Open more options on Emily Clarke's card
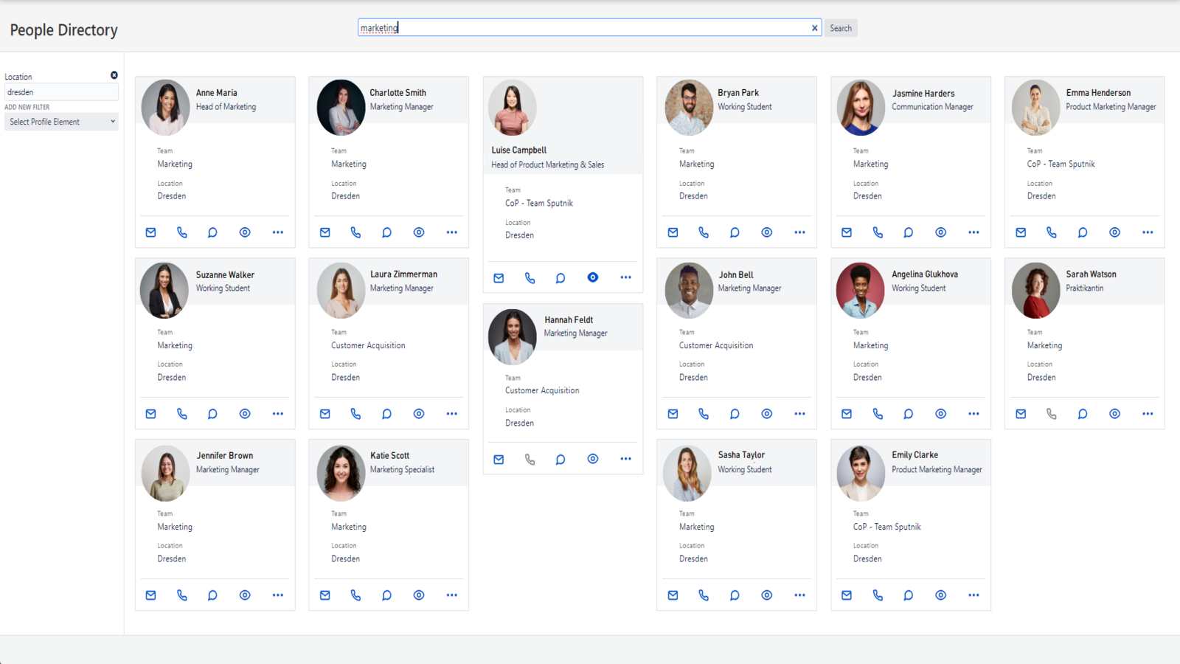Screen dimensions: 1180x664 [x=974, y=595]
